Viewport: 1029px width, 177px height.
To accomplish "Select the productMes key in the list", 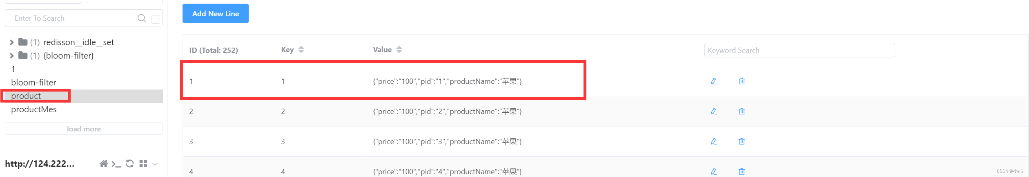I will (x=34, y=109).
